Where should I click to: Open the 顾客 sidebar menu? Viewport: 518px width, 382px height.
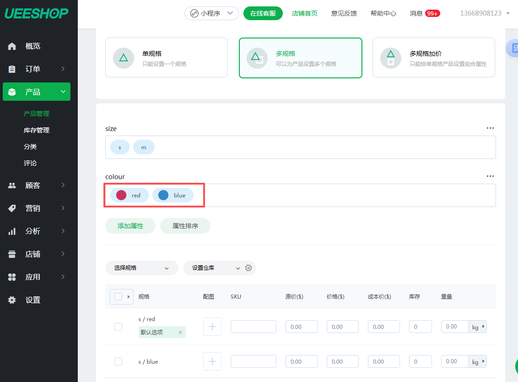37,186
